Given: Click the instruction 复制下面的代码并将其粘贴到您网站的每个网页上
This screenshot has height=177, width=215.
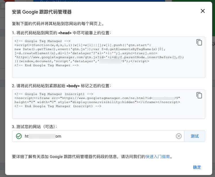Looking at the screenshot, I should tap(58, 24).
